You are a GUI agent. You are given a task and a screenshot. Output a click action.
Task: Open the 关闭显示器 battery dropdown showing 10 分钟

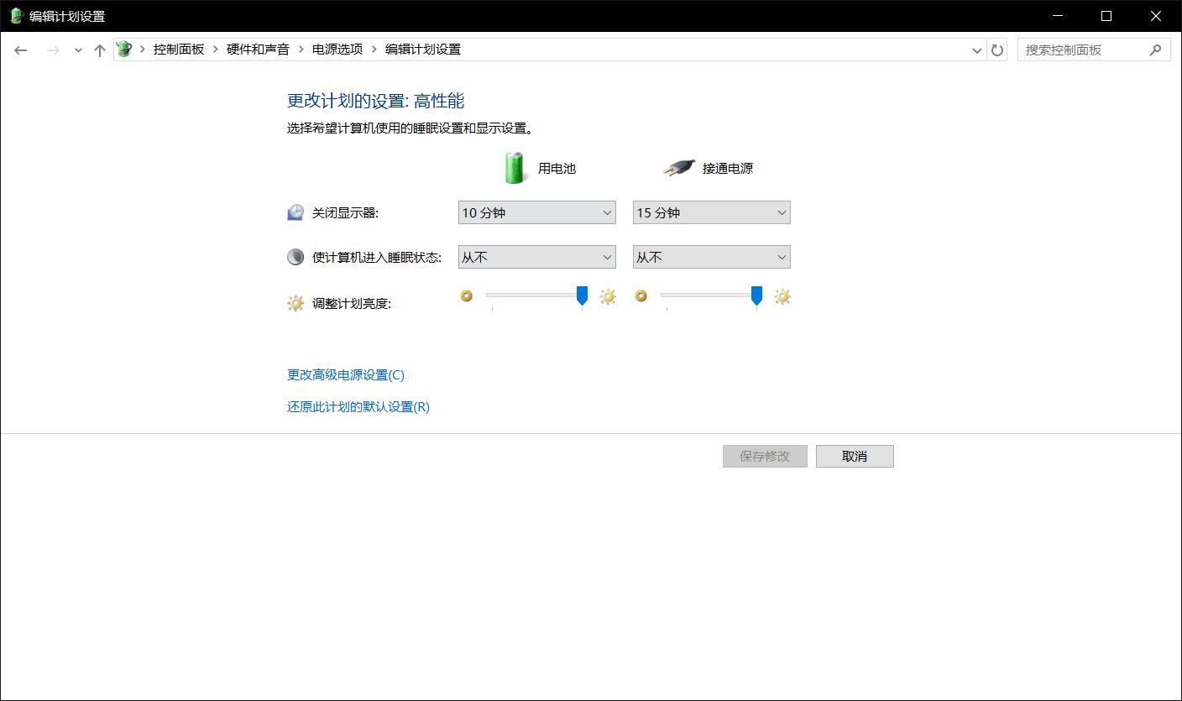click(x=536, y=212)
